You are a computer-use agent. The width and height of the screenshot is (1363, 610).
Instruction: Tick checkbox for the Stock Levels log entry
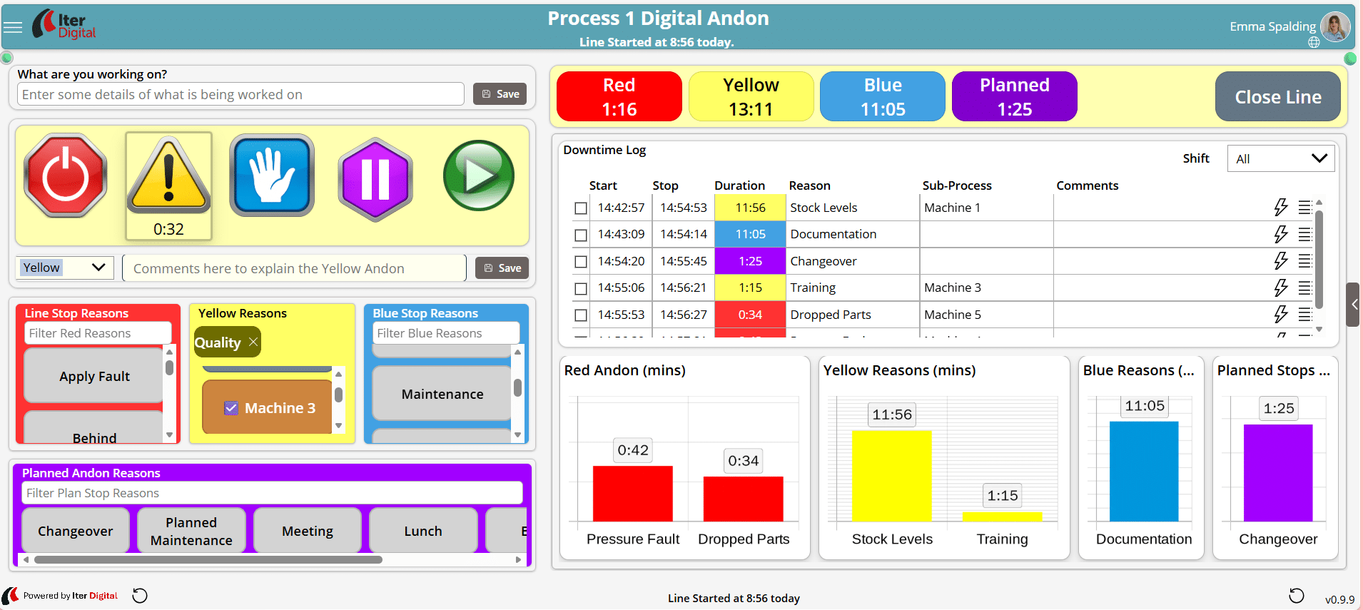coord(581,208)
